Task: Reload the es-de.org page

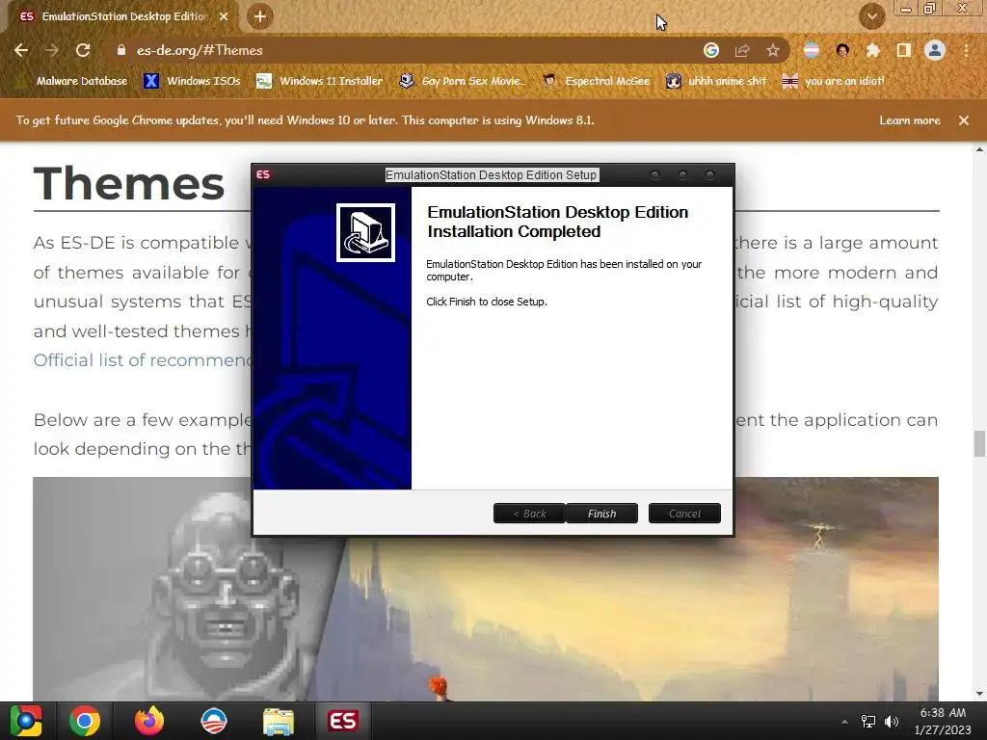Action: coord(83,50)
